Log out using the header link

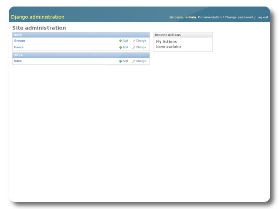point(262,17)
